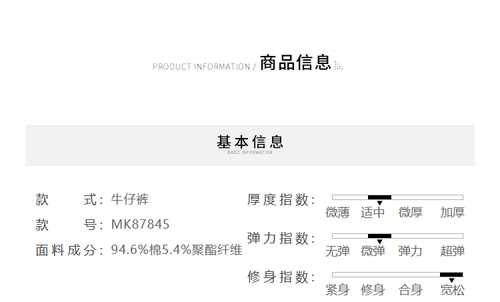Click the PRODUCT INFORMATION heading text

[201, 67]
